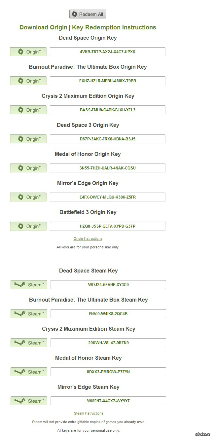Viewport: 212px width, 438px height.
Task: Select the Dead Space Steam key field
Action: pos(108,285)
